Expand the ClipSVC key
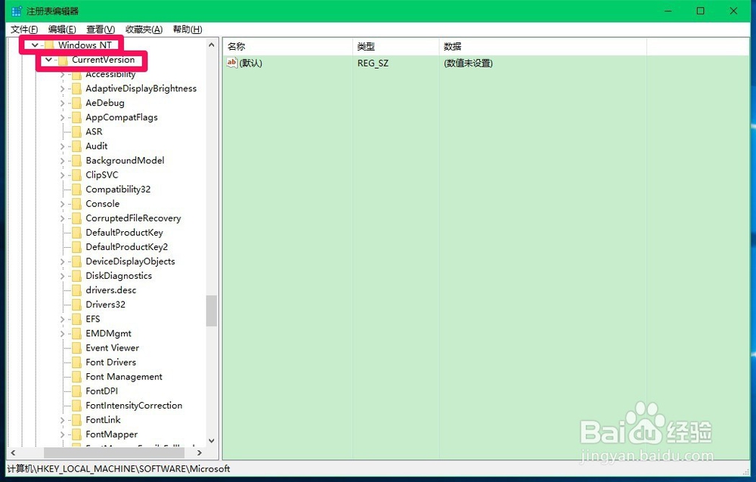The width and height of the screenshot is (756, 482). (x=62, y=175)
